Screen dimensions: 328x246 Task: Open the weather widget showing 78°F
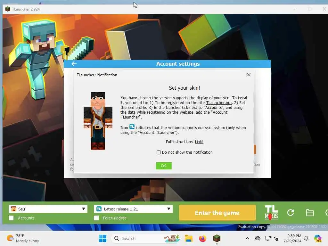(x=23, y=238)
